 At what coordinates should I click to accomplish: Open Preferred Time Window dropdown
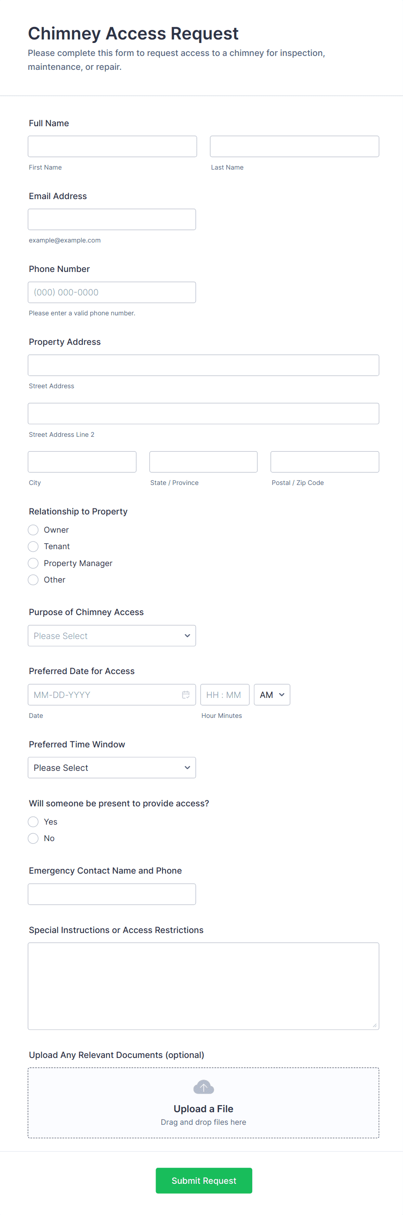pos(112,767)
